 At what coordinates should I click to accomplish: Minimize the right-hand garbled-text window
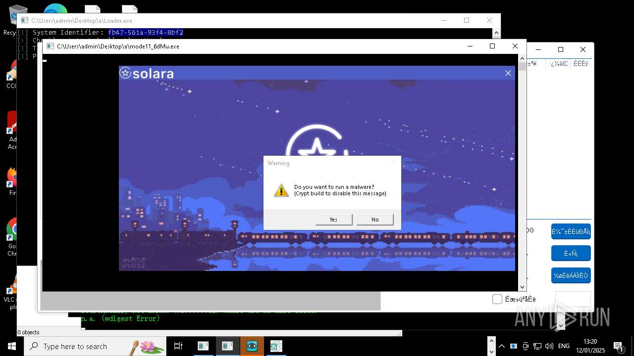point(538,49)
